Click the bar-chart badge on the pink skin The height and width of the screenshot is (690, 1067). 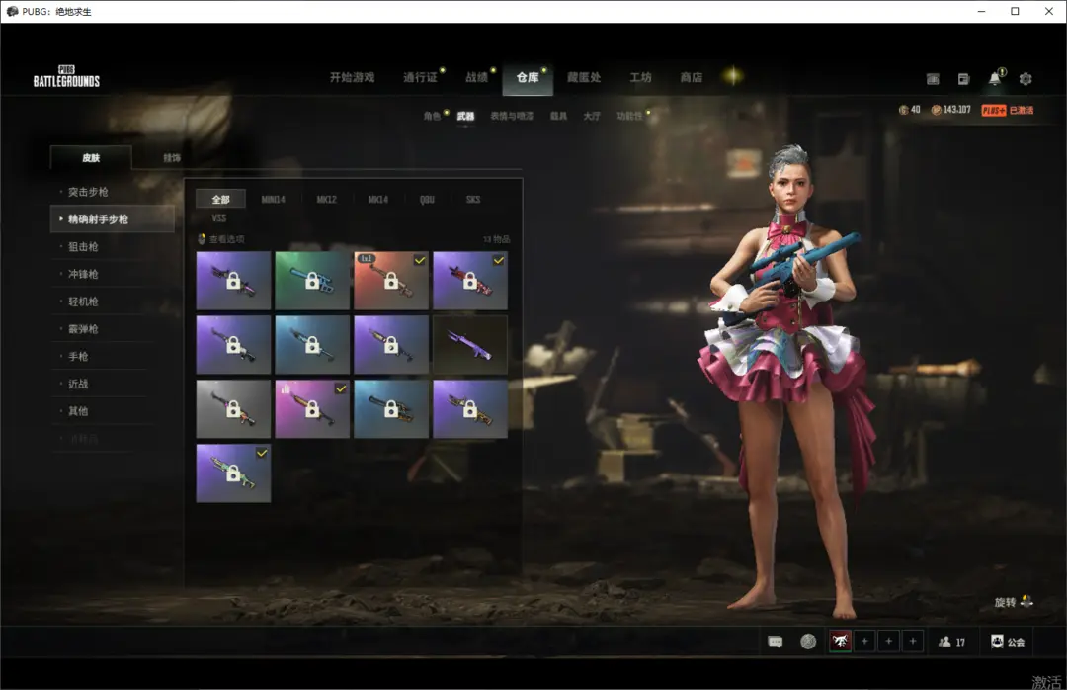pyautogui.click(x=286, y=388)
